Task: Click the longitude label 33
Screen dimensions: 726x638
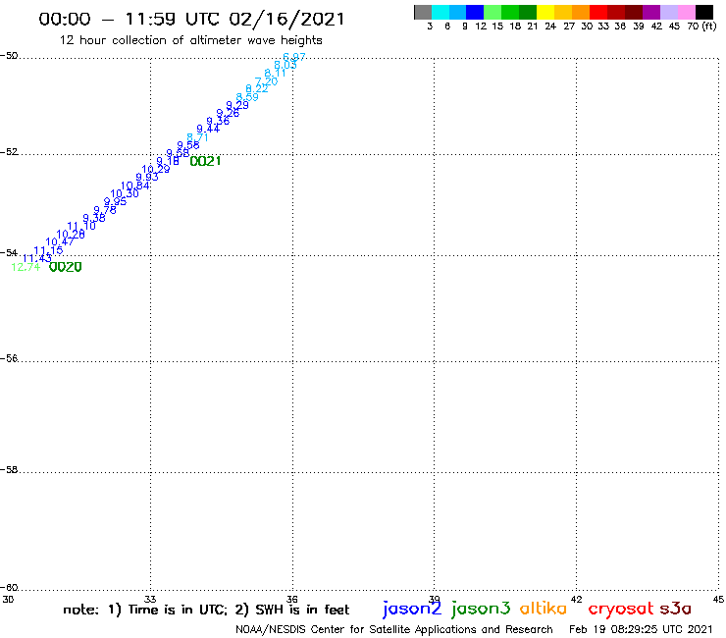Action: coord(150,599)
